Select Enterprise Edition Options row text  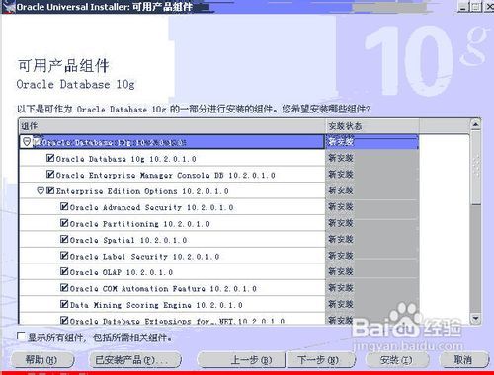pyautogui.click(x=142, y=191)
